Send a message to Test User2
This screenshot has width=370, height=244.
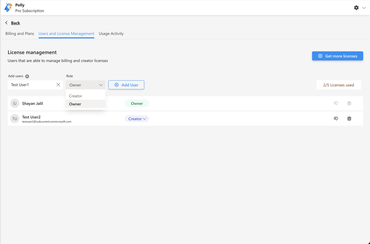[x=336, y=118]
